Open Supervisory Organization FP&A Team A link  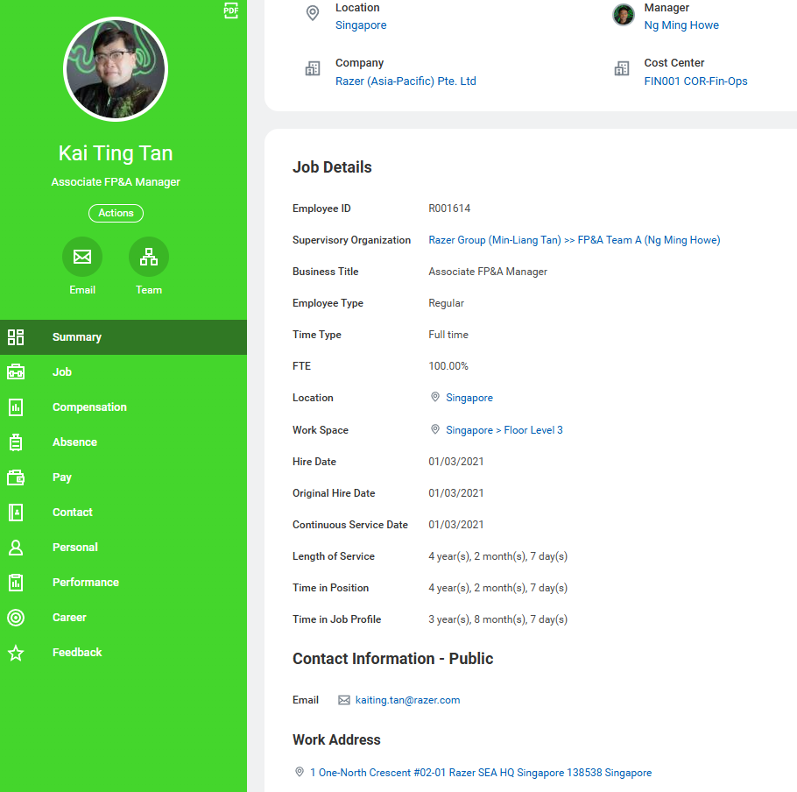(x=574, y=240)
